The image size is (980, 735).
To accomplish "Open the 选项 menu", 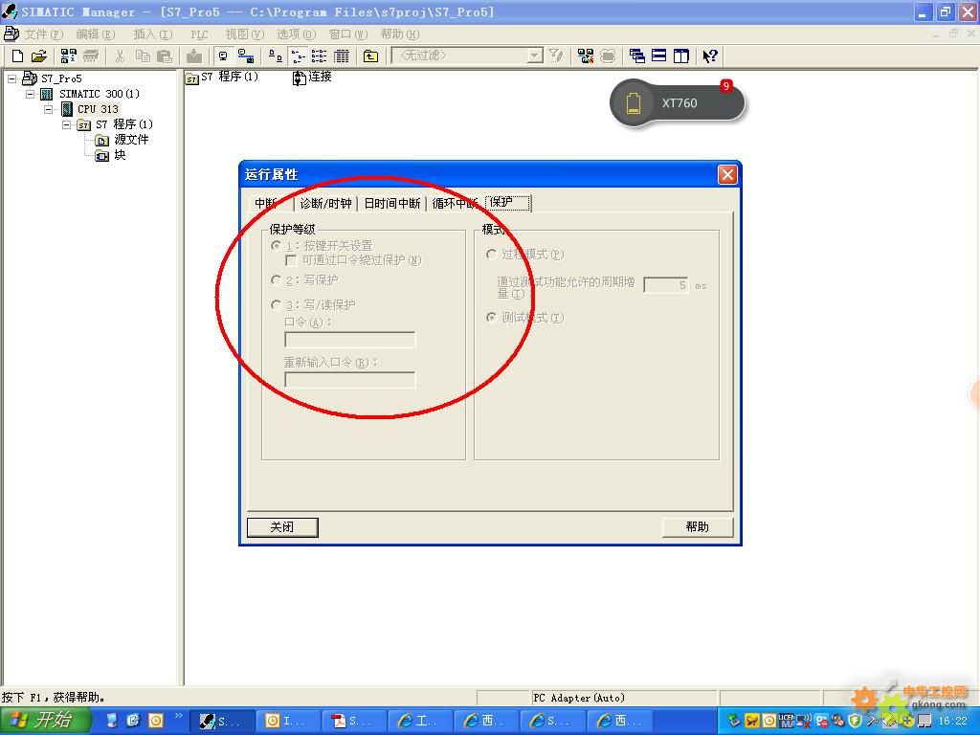I will coord(297,33).
